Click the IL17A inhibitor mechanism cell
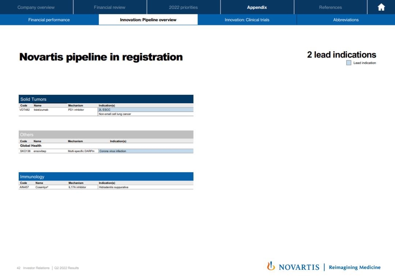395x279 pixels. 77,187
